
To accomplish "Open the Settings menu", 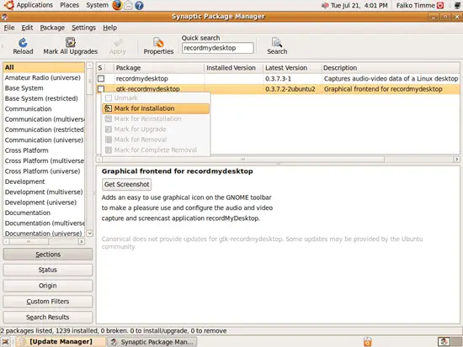I will click(x=83, y=28).
